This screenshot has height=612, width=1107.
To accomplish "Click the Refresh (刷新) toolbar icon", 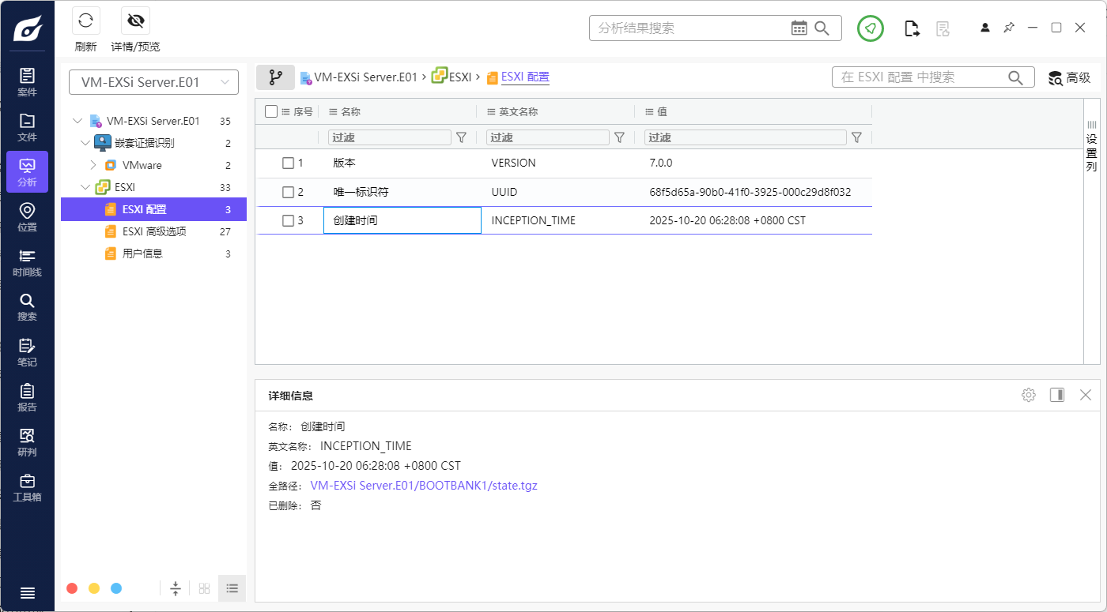I will (x=85, y=21).
